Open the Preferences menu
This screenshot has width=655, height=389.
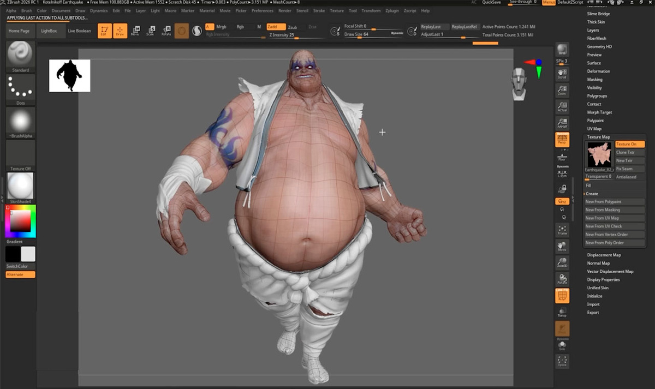(x=263, y=10)
